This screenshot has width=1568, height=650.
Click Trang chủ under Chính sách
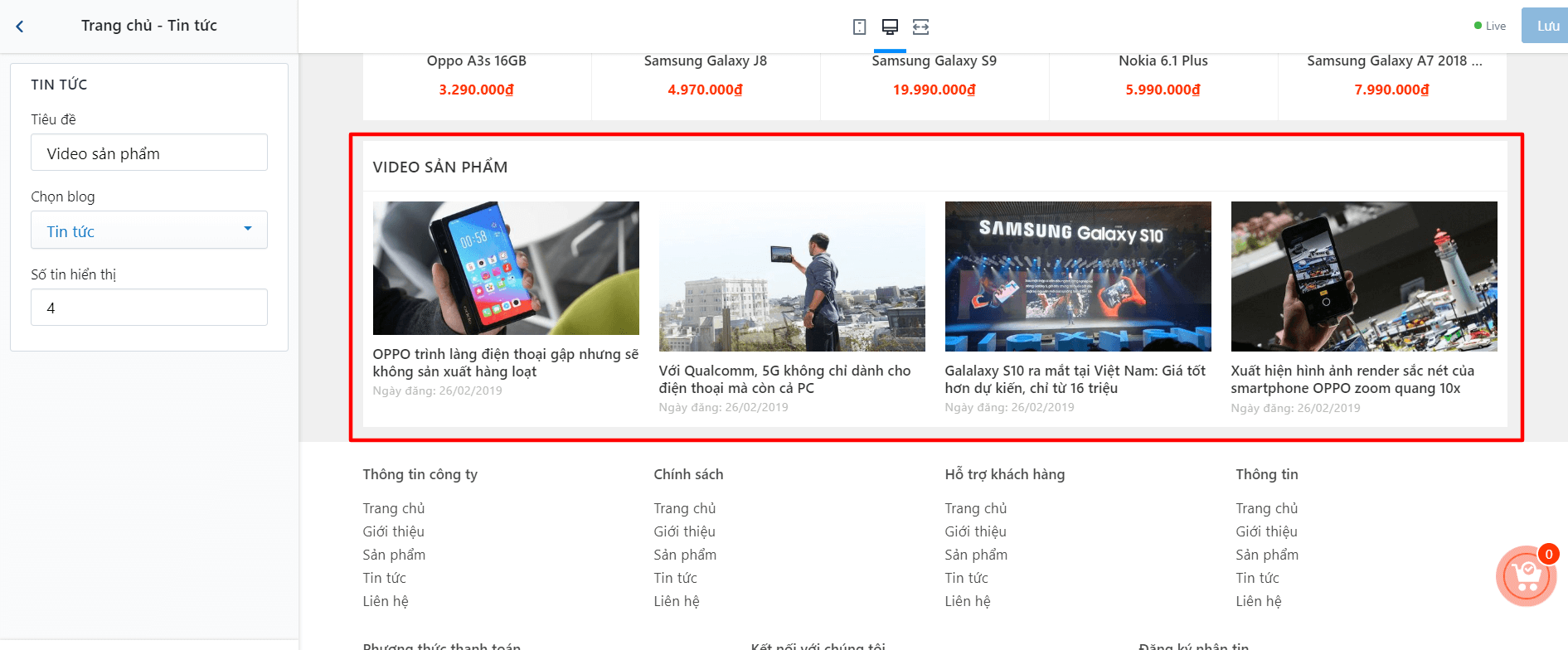pyautogui.click(x=685, y=508)
